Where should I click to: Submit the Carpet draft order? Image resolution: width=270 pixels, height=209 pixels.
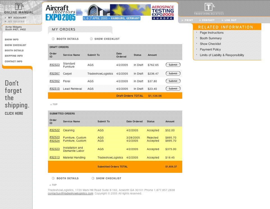coord(173,74)
